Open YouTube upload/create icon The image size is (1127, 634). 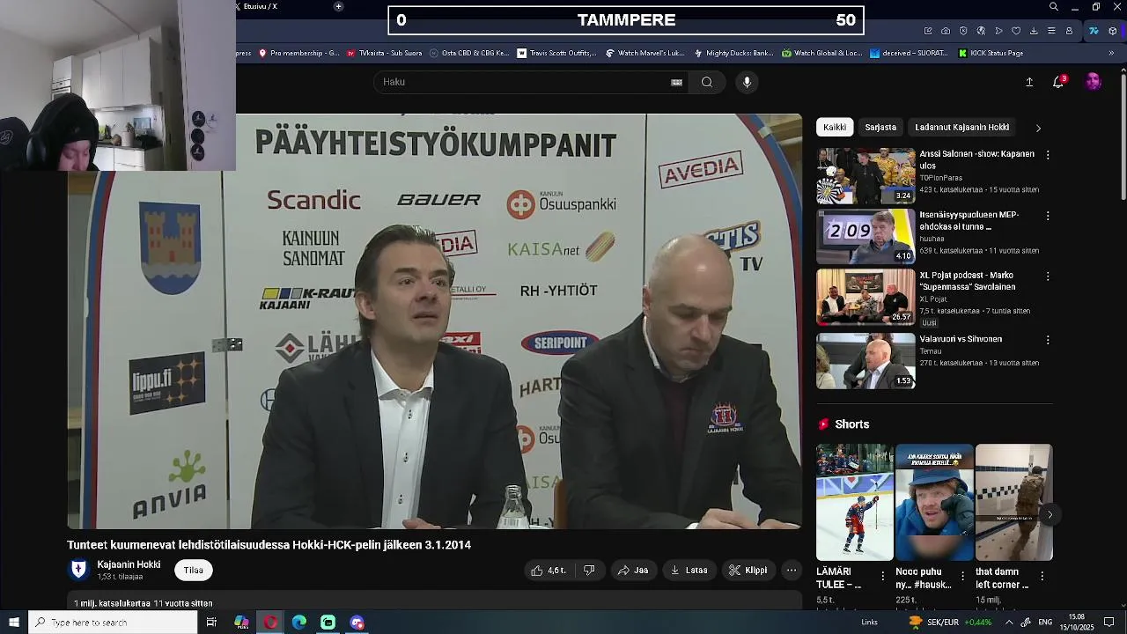click(x=1029, y=82)
